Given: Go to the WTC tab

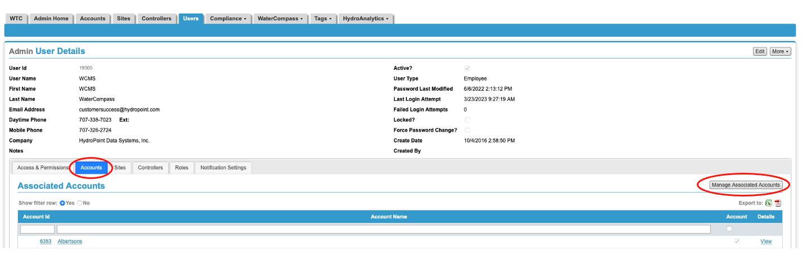Looking at the screenshot, I should tap(16, 19).
